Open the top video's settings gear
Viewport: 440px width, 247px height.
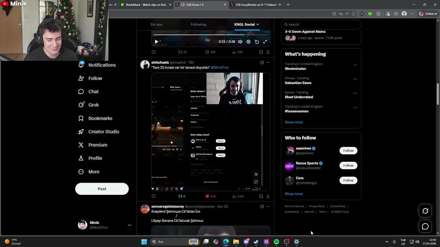pos(249,42)
